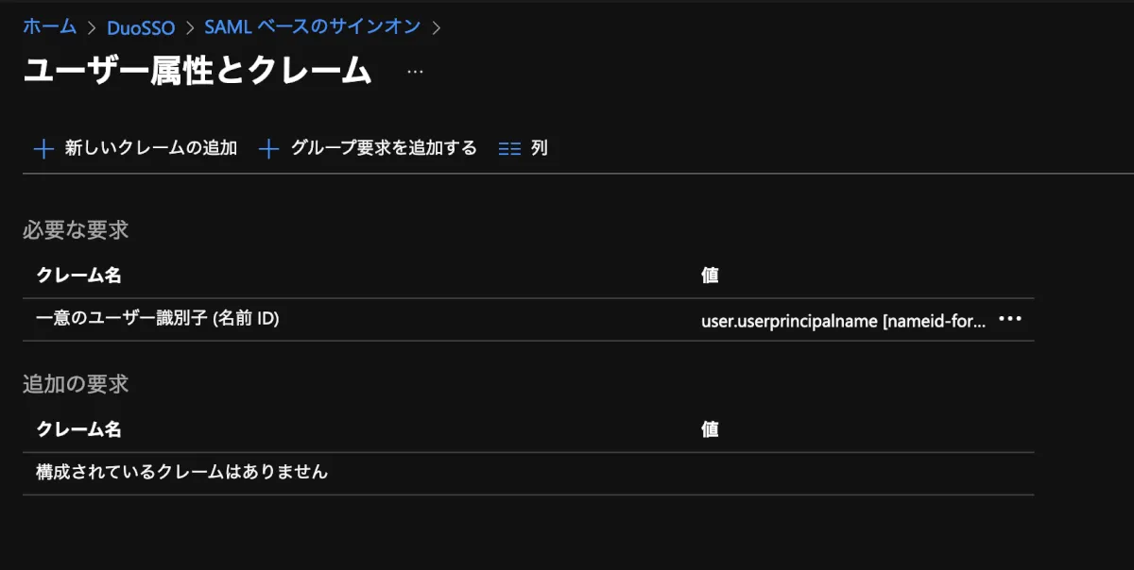This screenshot has width=1134, height=570.
Task: Go to ホーム in the breadcrumb
Action: [49, 26]
